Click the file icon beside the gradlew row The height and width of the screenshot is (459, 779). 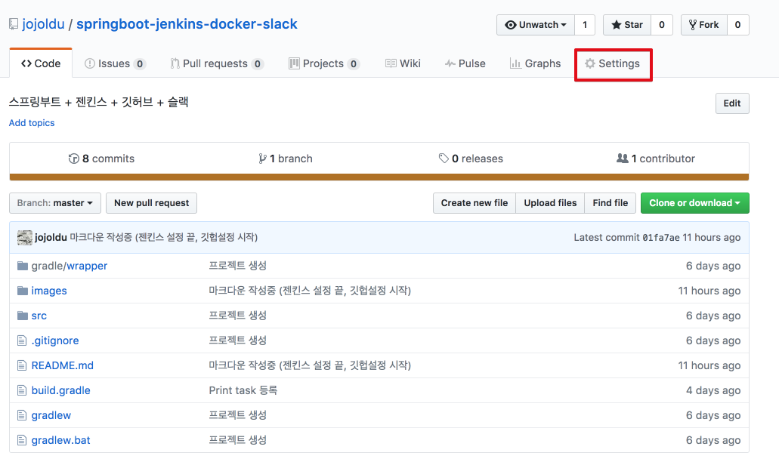point(22,415)
